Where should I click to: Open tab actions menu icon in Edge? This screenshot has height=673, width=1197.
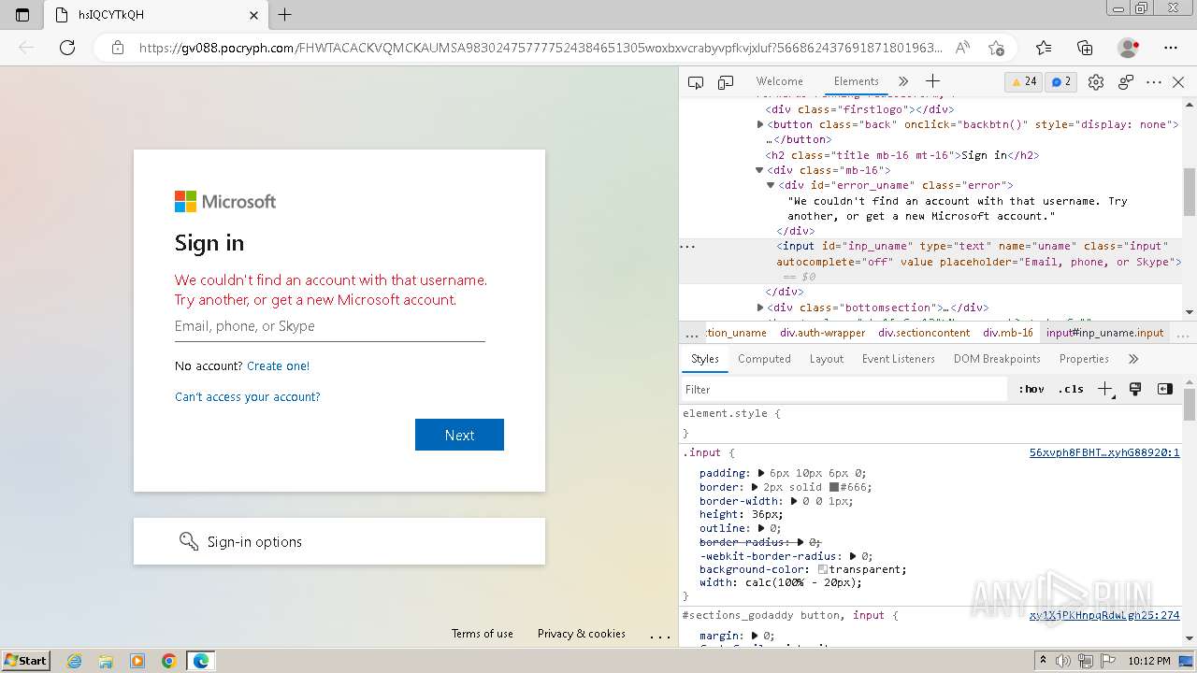[22, 15]
